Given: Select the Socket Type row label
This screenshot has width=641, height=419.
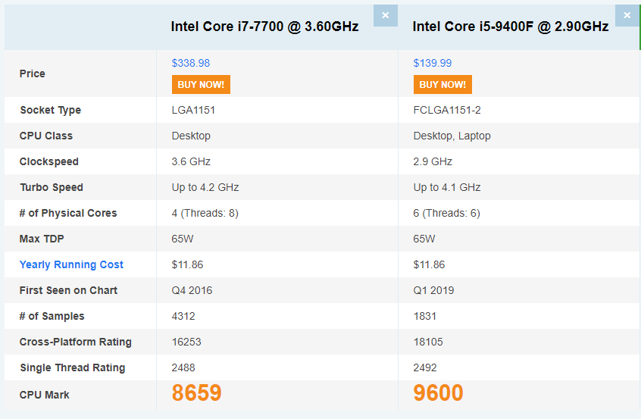Looking at the screenshot, I should point(51,111).
